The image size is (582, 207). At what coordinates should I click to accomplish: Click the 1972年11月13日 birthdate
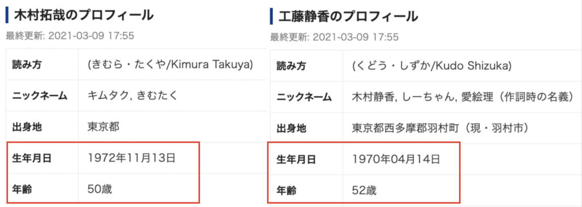pyautogui.click(x=131, y=158)
